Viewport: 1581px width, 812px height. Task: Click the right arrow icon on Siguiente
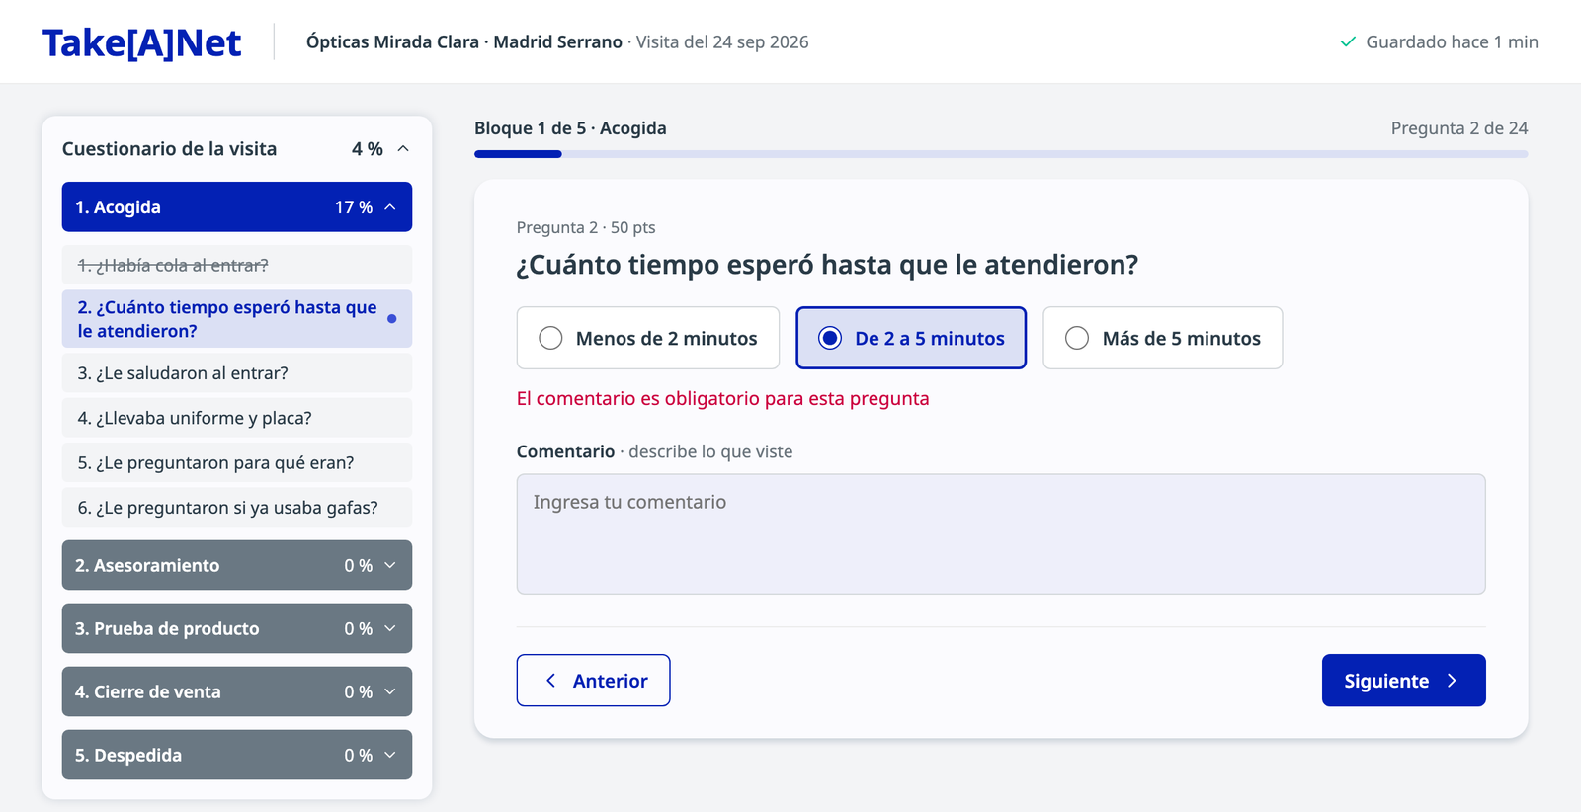pos(1452,681)
